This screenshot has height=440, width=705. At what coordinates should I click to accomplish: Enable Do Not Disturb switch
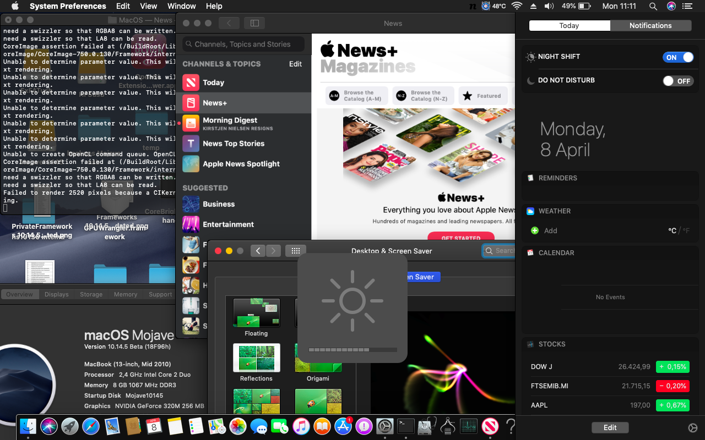[678, 81]
